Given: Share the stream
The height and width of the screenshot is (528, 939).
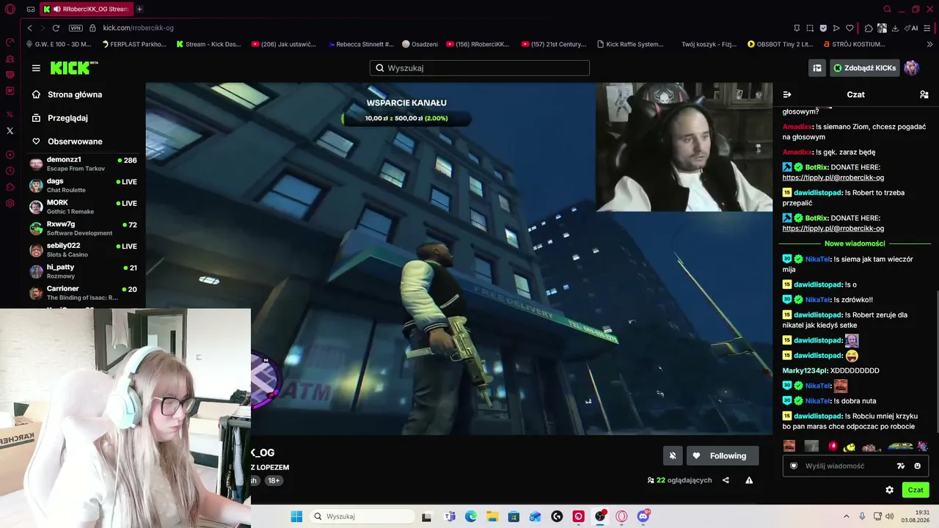Looking at the screenshot, I should click(726, 480).
